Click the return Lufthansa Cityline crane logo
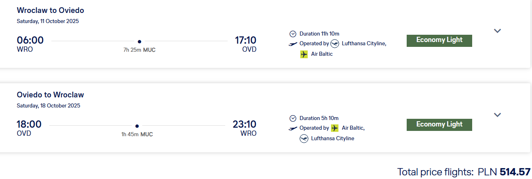The image size is (532, 179). pyautogui.click(x=304, y=139)
